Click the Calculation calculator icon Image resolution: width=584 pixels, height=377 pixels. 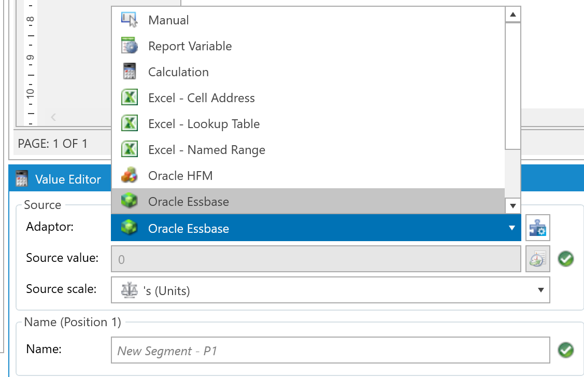tap(129, 72)
